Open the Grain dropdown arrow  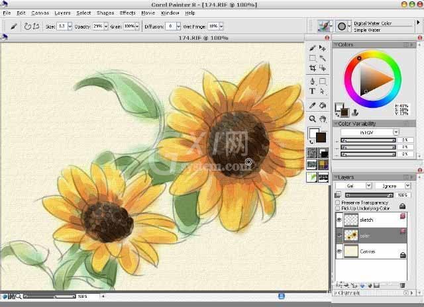click(137, 26)
